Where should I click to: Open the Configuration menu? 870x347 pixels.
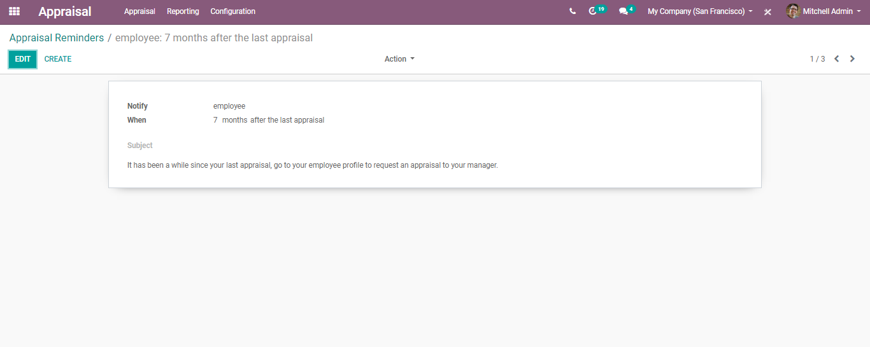pos(233,11)
